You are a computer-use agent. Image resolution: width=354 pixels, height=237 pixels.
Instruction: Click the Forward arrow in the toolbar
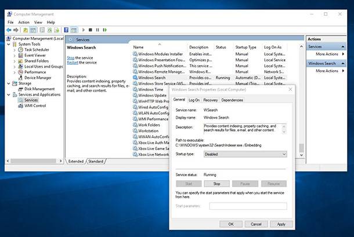point(16,30)
